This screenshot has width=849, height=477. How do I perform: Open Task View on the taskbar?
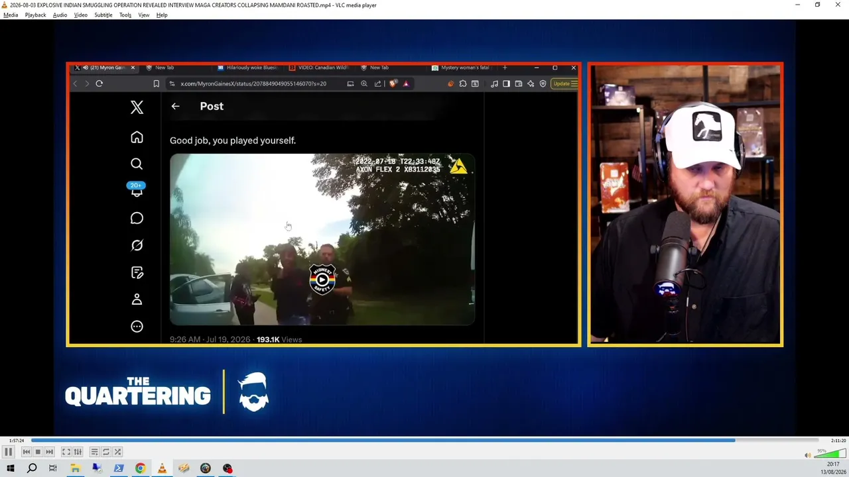click(53, 468)
